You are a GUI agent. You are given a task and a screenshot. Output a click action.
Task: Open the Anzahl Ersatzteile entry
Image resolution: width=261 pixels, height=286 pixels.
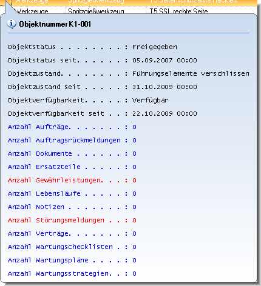tap(72, 167)
